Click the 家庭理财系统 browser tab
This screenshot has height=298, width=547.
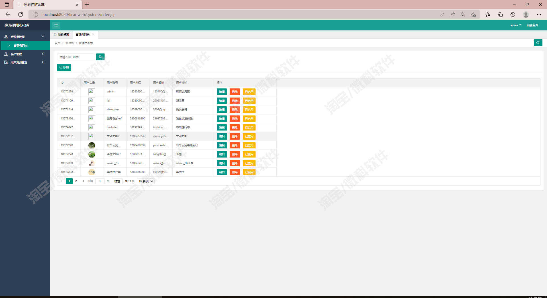click(x=47, y=5)
